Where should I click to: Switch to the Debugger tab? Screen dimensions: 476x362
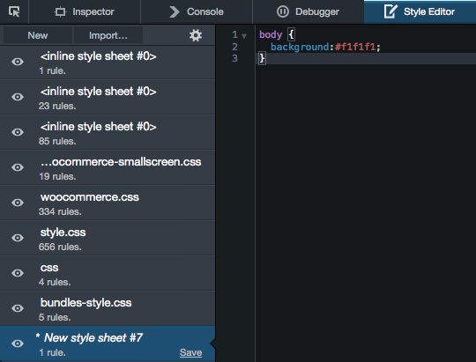tap(309, 11)
